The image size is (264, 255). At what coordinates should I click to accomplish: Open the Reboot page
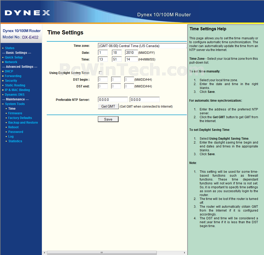click(x=13, y=127)
